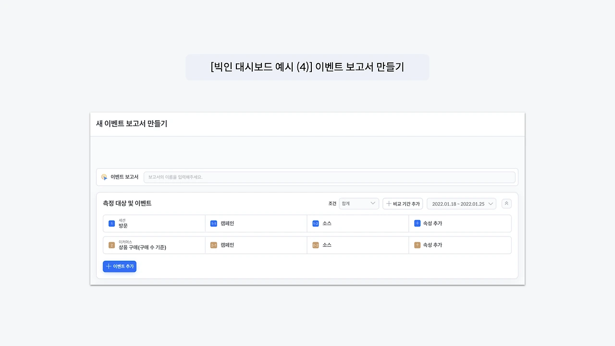The width and height of the screenshot is (615, 346).
Task: Open the 2022.01.18 ~ 2022.01.25 date range dropdown
Action: pyautogui.click(x=461, y=204)
